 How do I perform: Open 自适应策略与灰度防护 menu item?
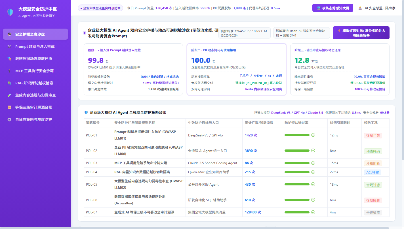tap(35, 119)
